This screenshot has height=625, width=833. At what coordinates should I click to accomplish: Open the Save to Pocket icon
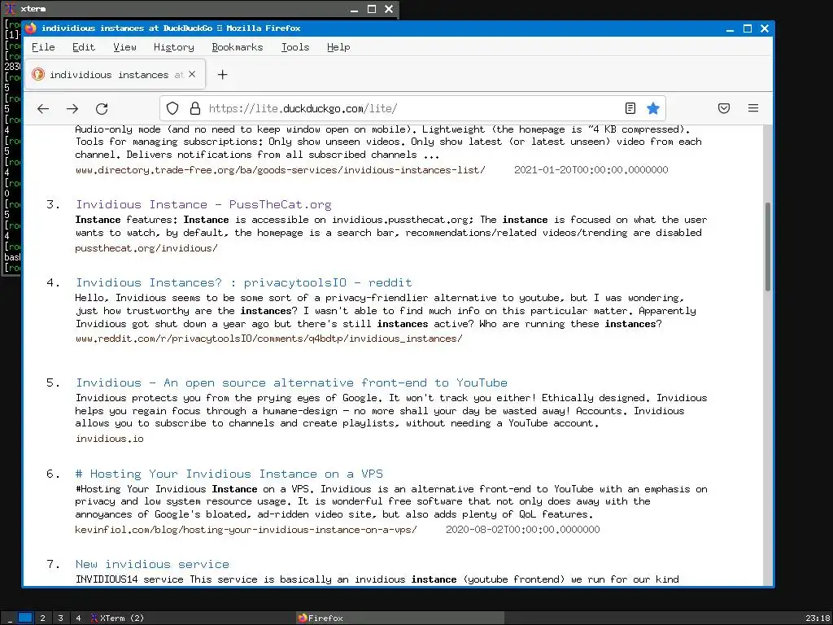coord(723,108)
